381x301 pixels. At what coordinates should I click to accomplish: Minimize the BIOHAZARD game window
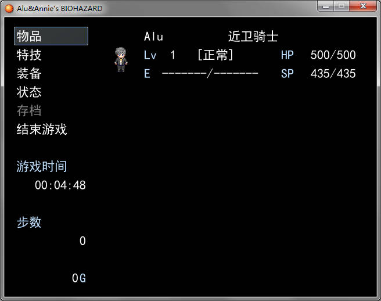coord(326,6)
